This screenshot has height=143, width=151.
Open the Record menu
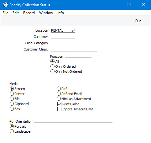tap(29, 13)
